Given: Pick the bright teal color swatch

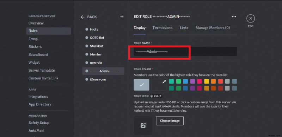Looking at the screenshot, I should [x=172, y=81].
